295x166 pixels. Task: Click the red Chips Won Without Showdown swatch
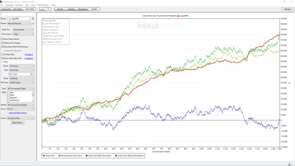[x=116, y=155]
